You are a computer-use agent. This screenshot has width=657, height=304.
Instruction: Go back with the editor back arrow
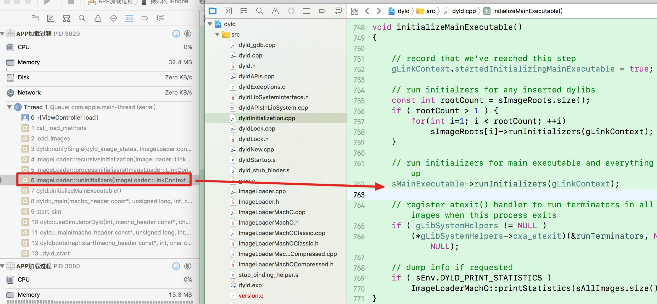click(367, 11)
